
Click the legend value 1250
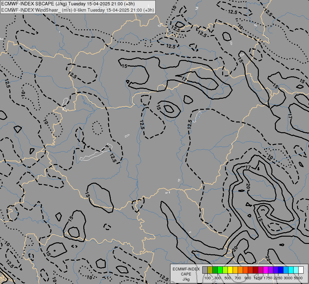[258, 278]
